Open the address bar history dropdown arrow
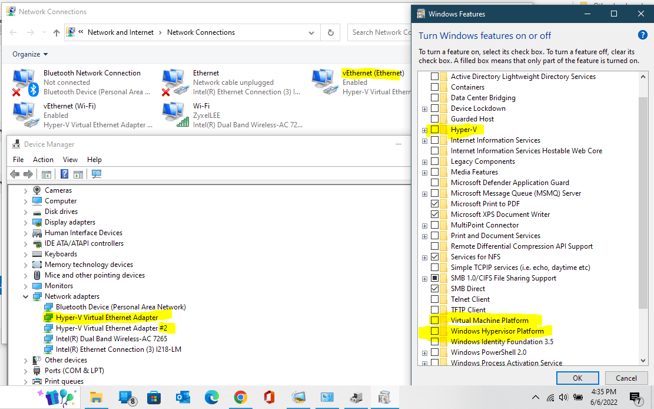This screenshot has width=654, height=409. (311, 32)
